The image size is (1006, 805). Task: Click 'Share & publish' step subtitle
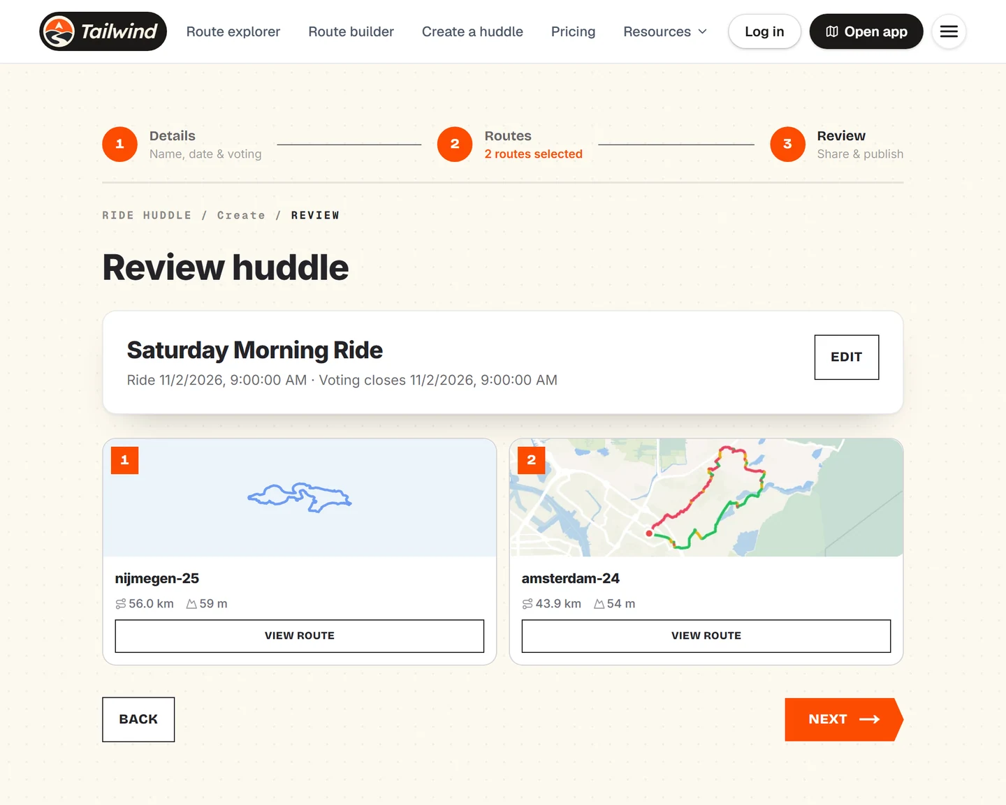click(860, 154)
